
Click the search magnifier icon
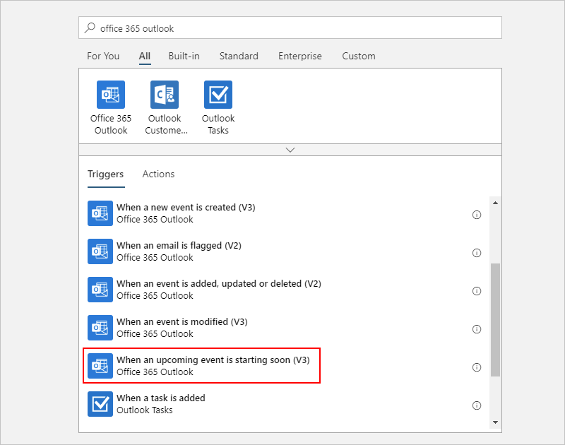click(x=90, y=28)
